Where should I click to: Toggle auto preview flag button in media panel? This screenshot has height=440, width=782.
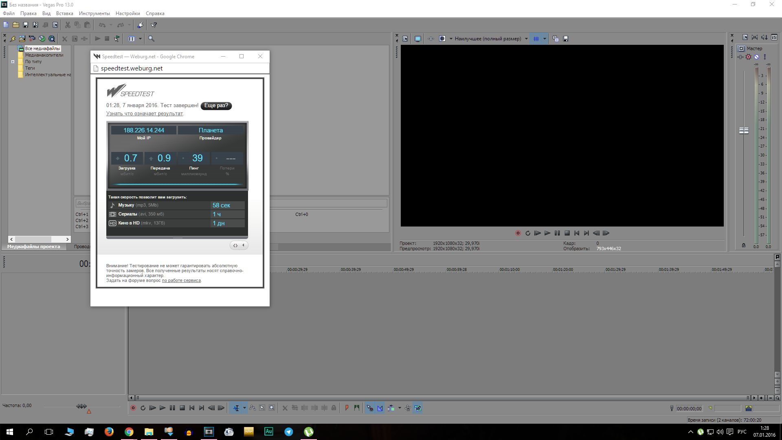click(x=117, y=39)
